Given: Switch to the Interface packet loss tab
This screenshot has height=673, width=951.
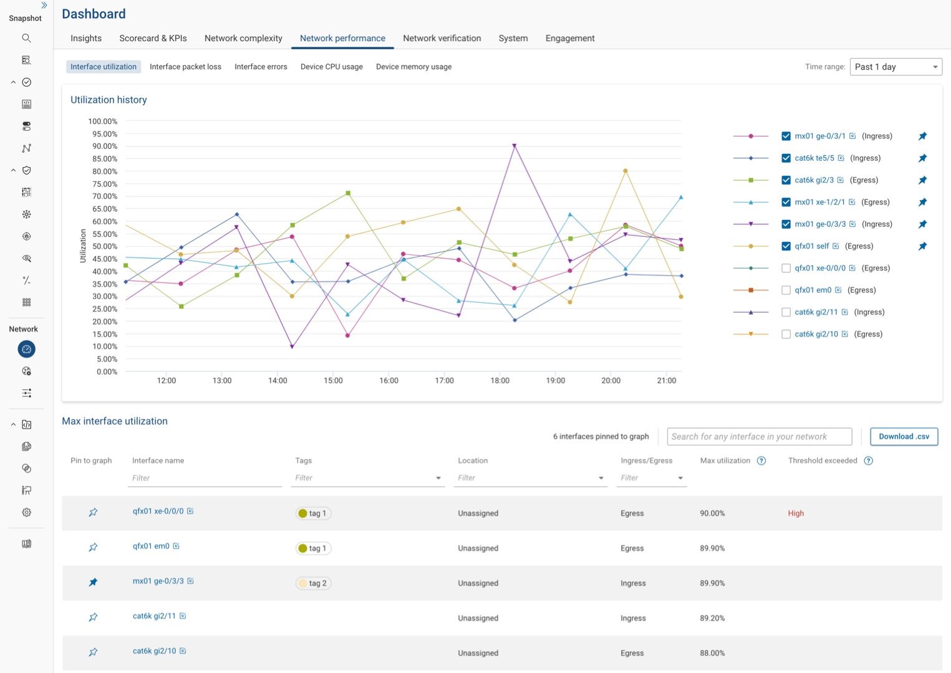Looking at the screenshot, I should pos(185,67).
